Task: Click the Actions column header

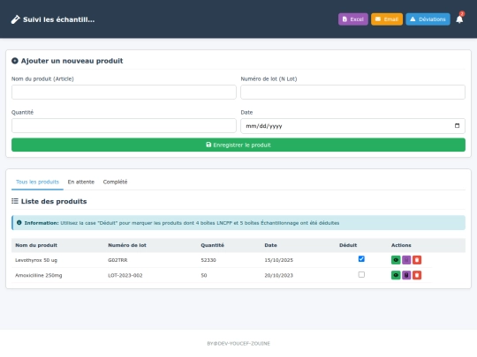Action: [x=401, y=245]
